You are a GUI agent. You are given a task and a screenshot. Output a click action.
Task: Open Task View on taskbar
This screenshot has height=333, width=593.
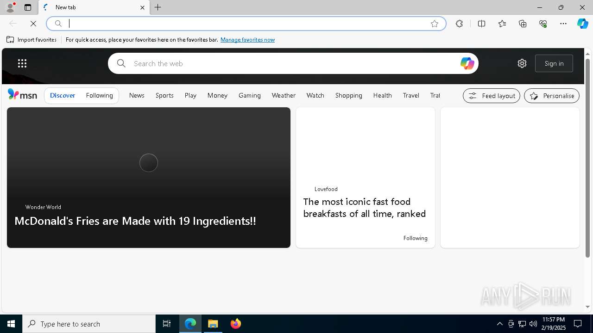click(167, 324)
